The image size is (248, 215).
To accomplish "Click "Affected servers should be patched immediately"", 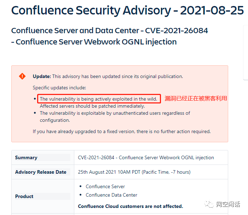I will 92,106.
